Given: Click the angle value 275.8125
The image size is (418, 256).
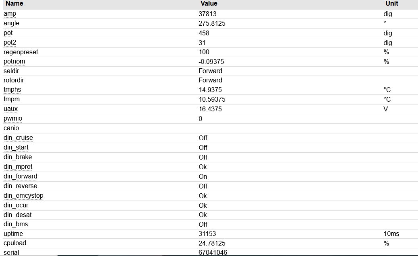Looking at the screenshot, I should point(212,23).
